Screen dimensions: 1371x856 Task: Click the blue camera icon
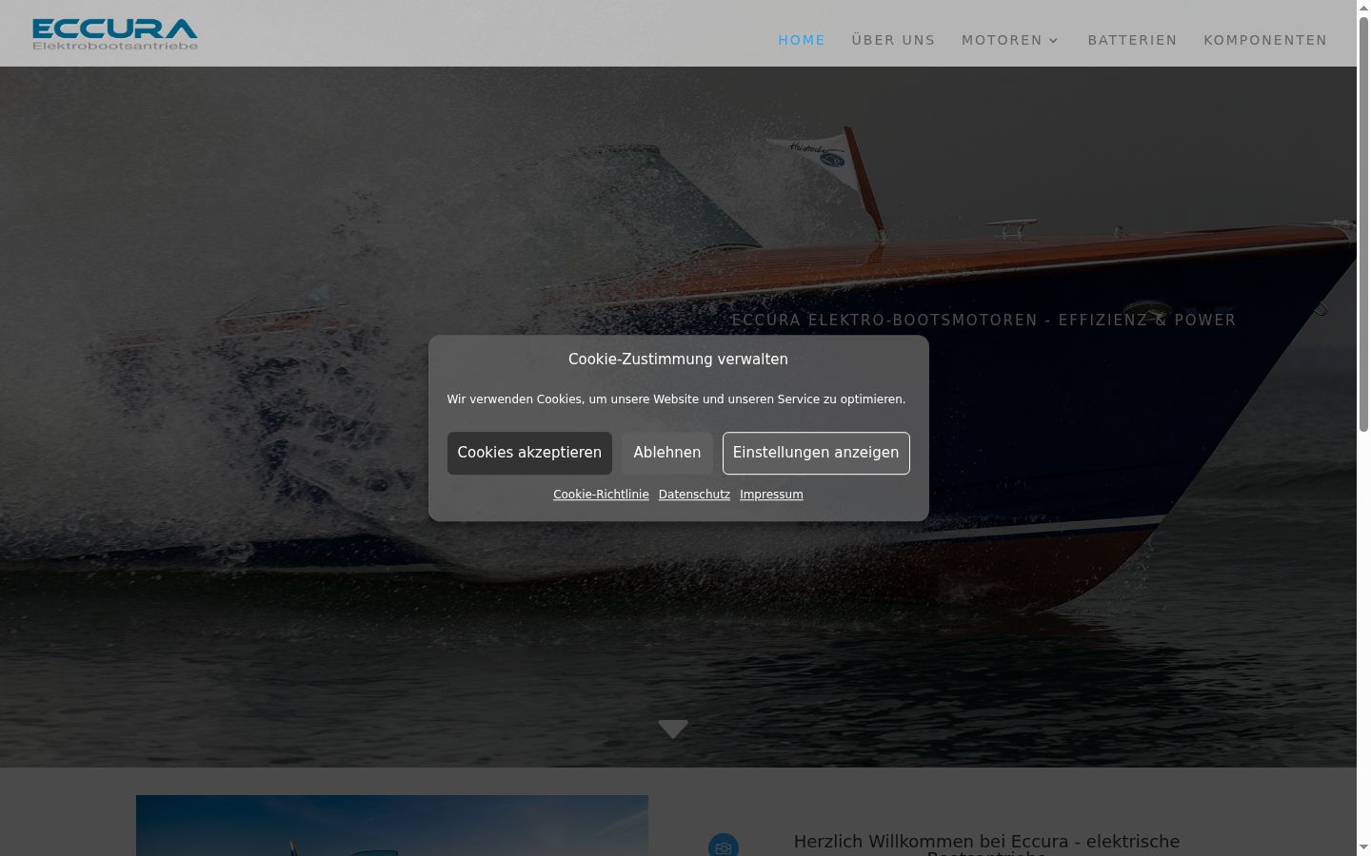tap(724, 846)
